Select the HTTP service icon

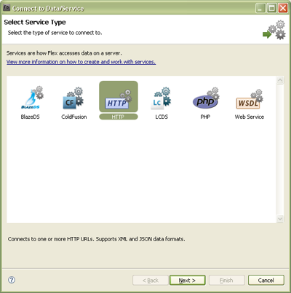[119, 96]
